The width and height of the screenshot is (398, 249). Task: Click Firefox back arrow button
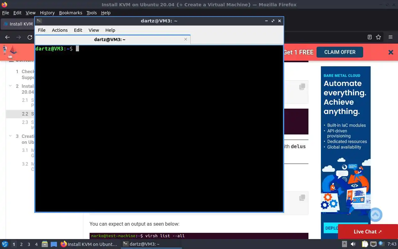[7, 37]
